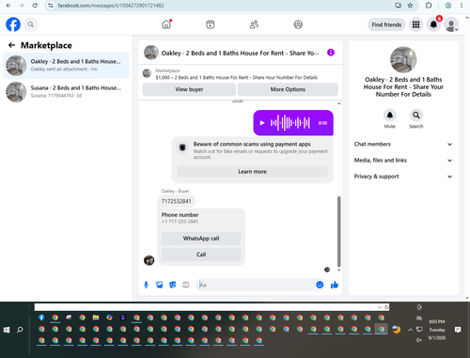Expand Privacy & support section

pyautogui.click(x=403, y=177)
